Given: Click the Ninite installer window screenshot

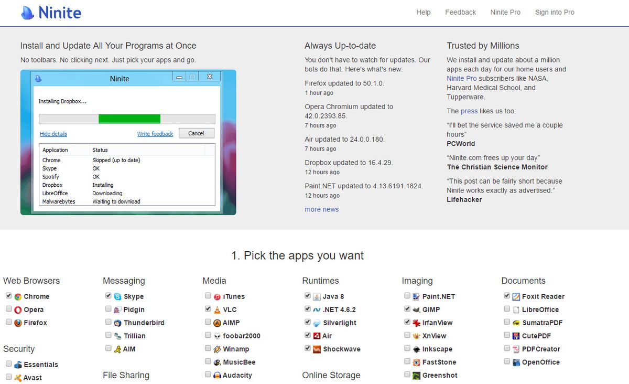Looking at the screenshot, I should (x=127, y=142).
